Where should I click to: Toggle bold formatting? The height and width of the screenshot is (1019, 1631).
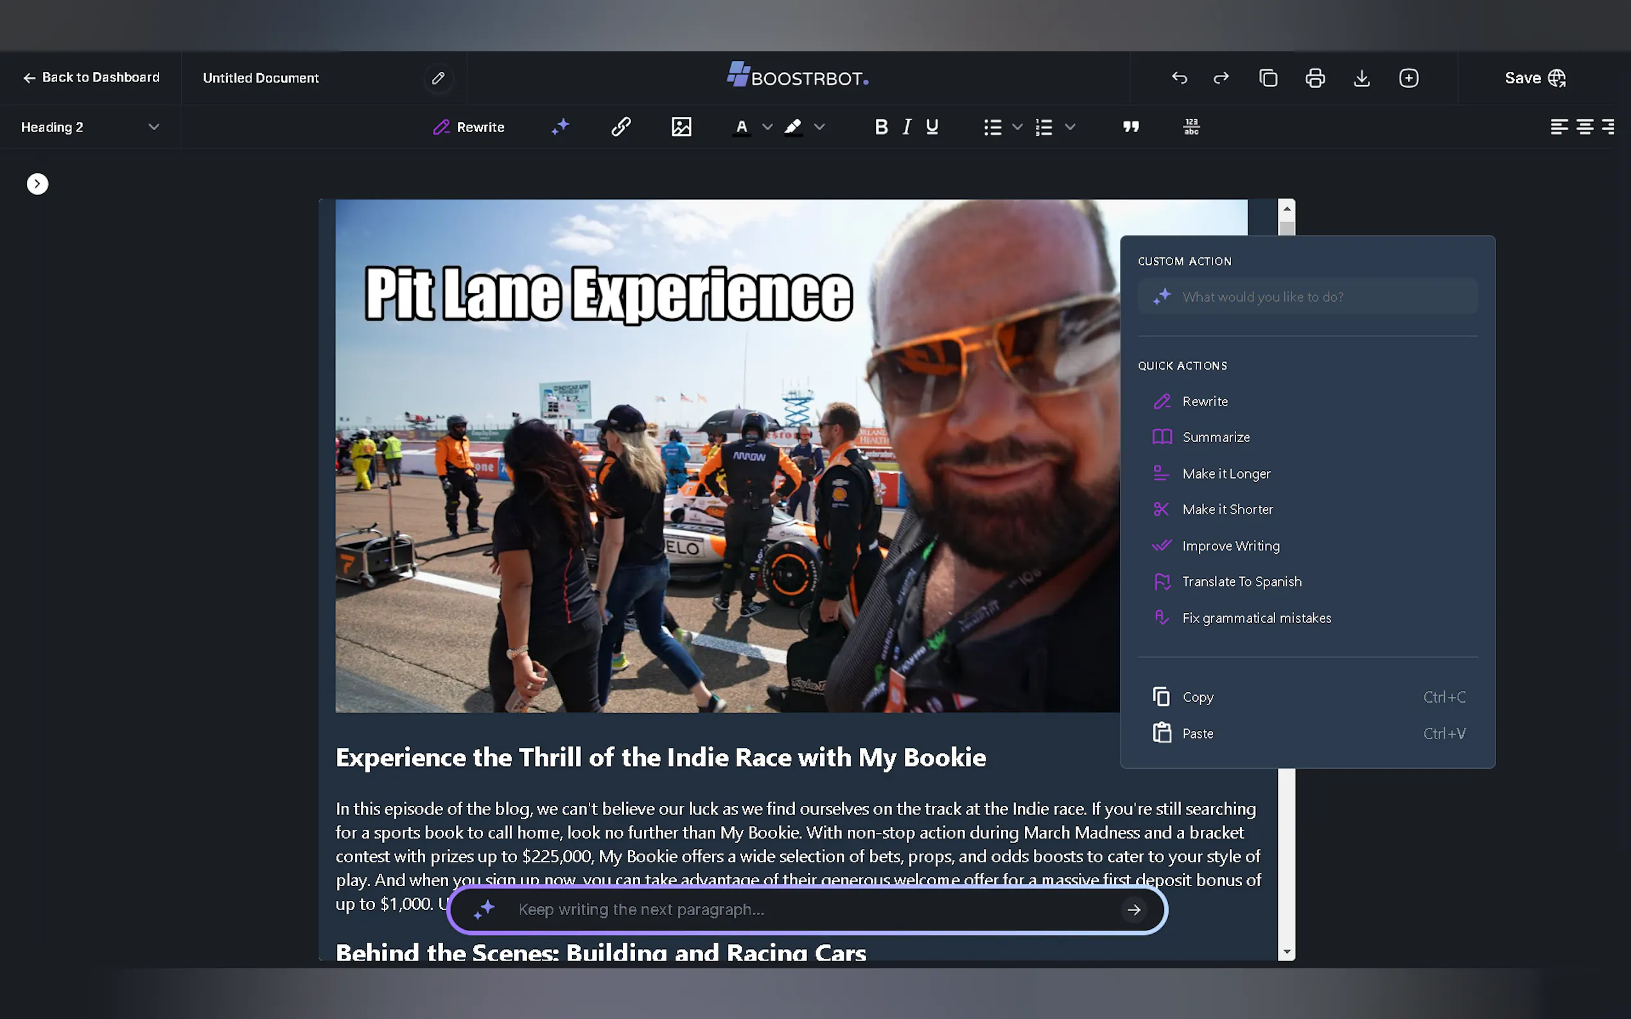pos(880,126)
